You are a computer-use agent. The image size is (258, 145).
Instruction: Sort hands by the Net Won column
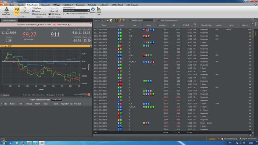click(x=162, y=25)
